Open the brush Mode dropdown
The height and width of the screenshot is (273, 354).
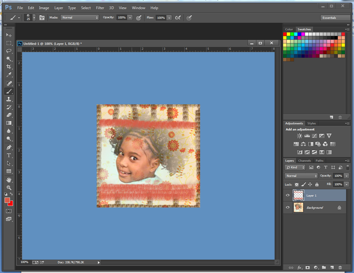(x=80, y=18)
